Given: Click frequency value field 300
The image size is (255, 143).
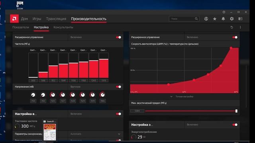Looking at the screenshot, I should tap(33, 81).
